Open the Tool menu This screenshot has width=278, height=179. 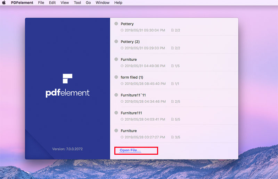point(77,3)
